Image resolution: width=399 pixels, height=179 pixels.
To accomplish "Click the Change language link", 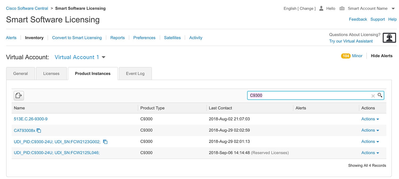I will [306, 8].
